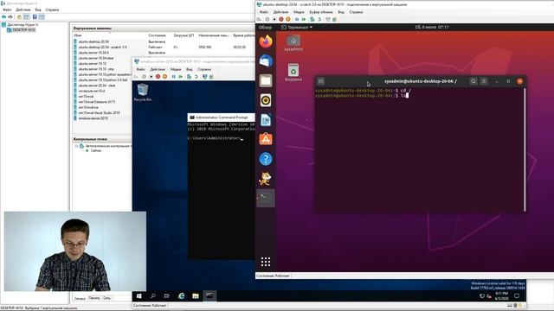The image size is (554, 311).
Task: Add a new terminal tab via header button
Action: tap(321, 81)
